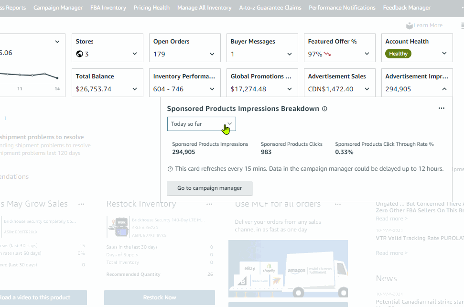
Task: Open Feedback Manager
Action: [407, 8]
